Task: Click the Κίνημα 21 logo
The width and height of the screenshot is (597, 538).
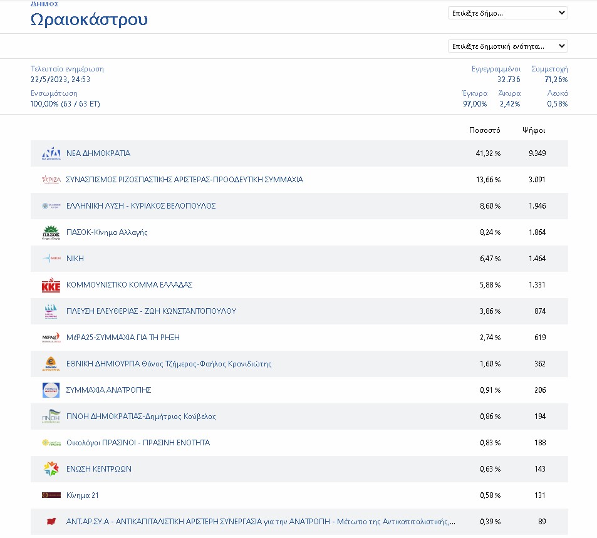Action: [x=51, y=495]
